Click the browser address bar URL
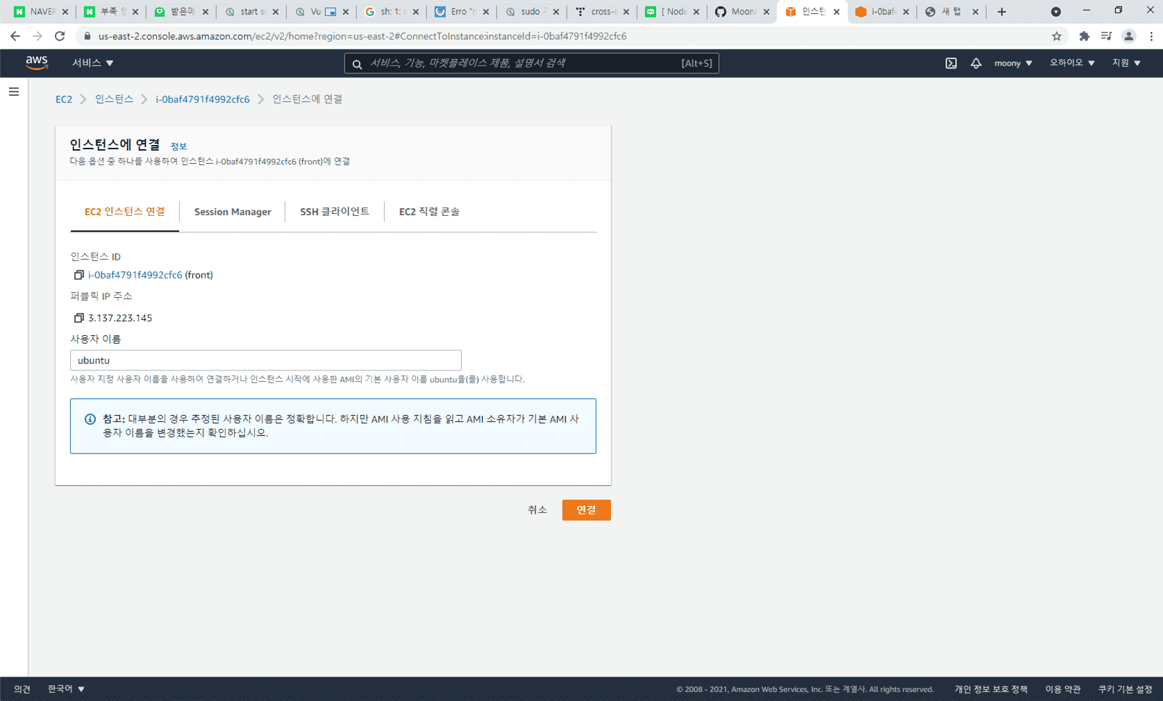Image resolution: width=1163 pixels, height=701 pixels. point(362,36)
